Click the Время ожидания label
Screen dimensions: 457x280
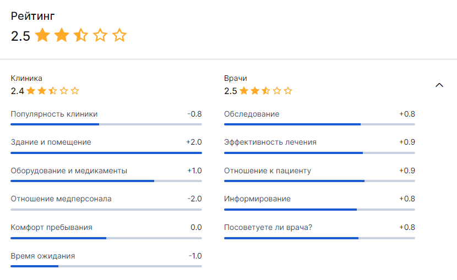43,256
